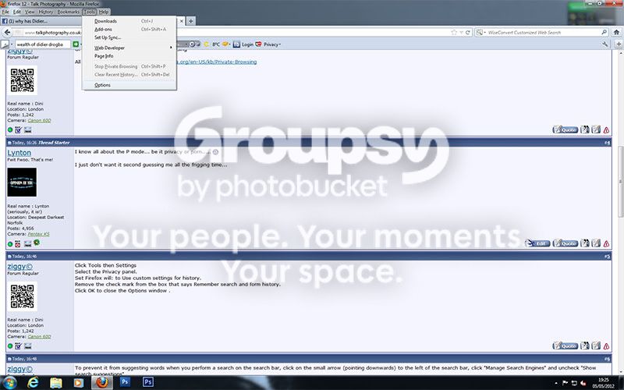Open the Windows Start button

click(9, 383)
